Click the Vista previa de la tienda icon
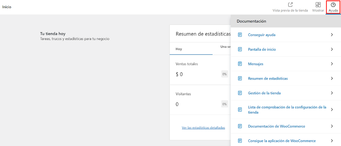This screenshot has width=341, height=146. [x=290, y=5]
